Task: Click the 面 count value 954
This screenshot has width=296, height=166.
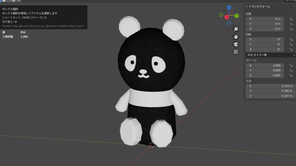Action: point(23,32)
